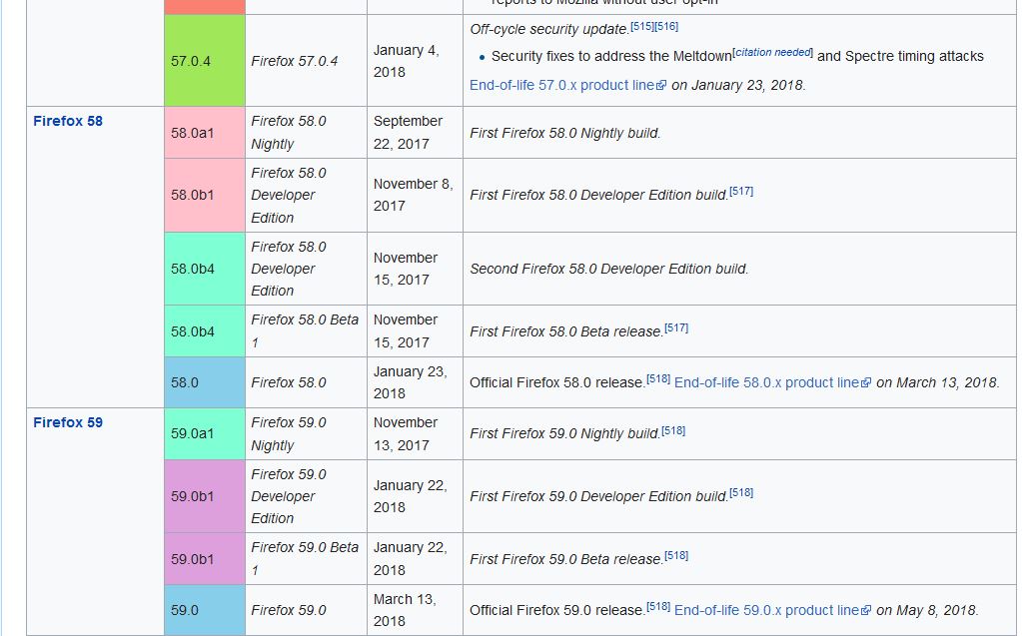Click external link icon after 57.0.x product line
This screenshot has width=1022, height=636.
pyautogui.click(x=661, y=85)
